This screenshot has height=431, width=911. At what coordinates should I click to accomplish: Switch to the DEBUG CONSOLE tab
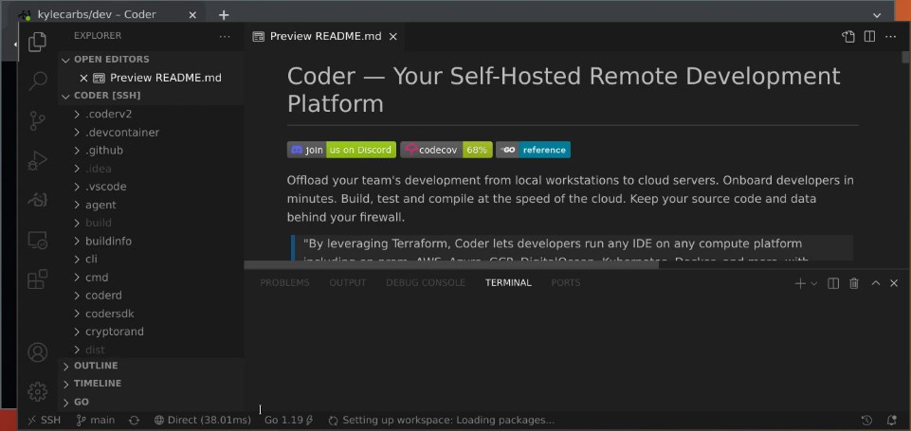click(x=426, y=283)
